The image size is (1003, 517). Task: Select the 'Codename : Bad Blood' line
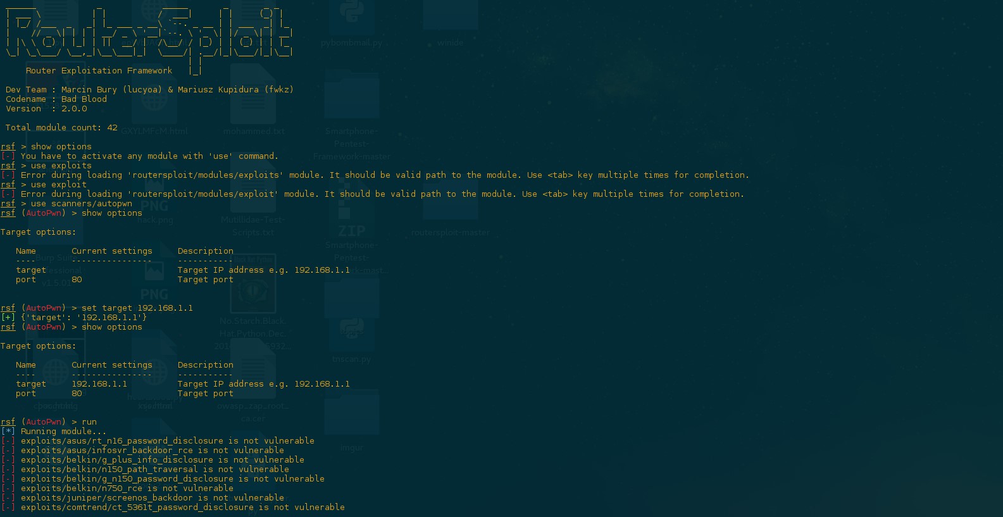click(x=56, y=99)
